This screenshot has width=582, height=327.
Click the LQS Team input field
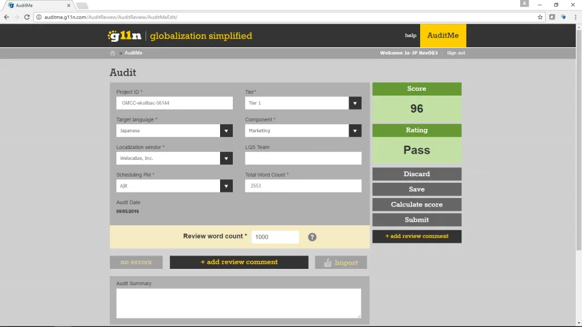pyautogui.click(x=303, y=158)
